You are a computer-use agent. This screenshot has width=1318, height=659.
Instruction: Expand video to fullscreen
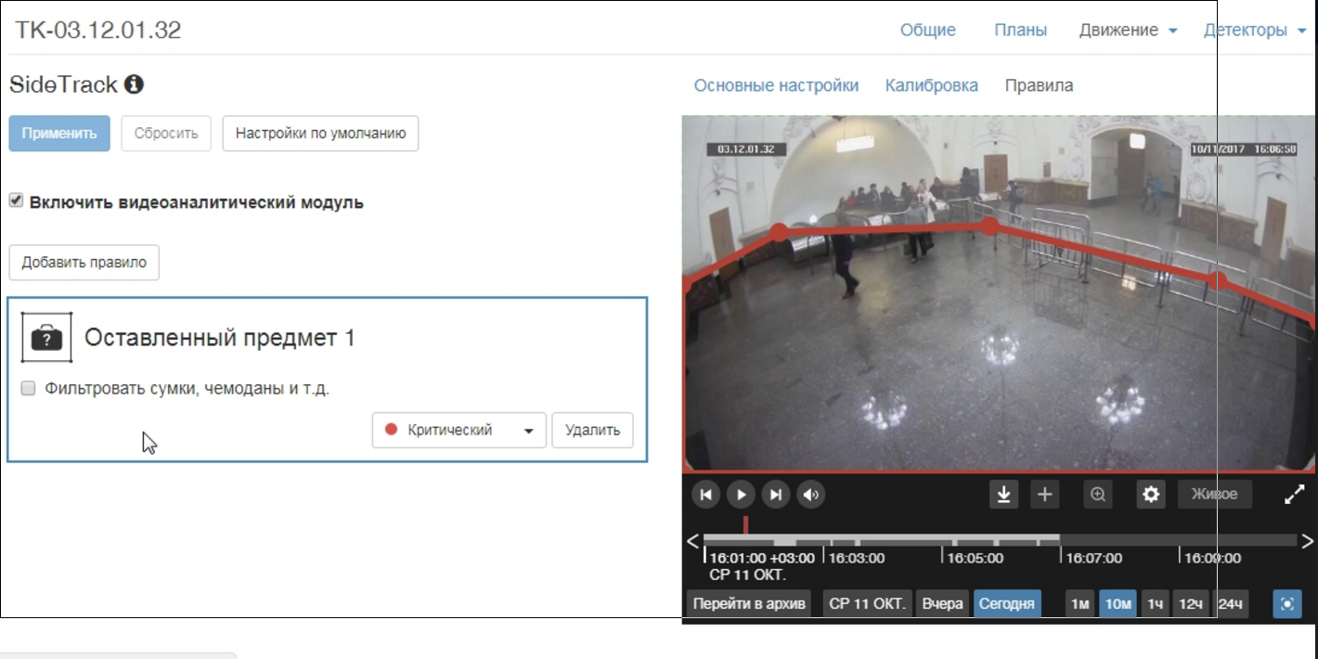(1294, 495)
